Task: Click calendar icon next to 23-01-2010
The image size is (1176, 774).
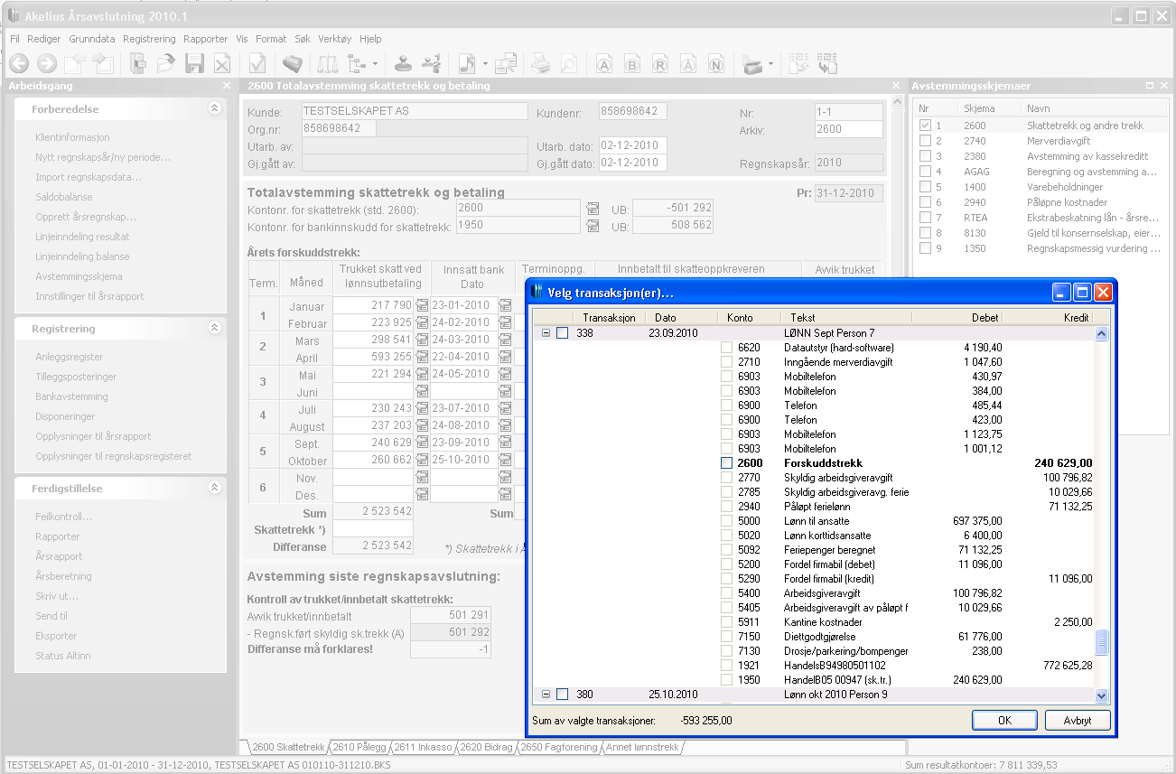Action: 506,305
